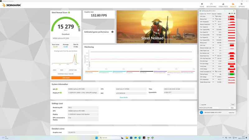Switch to the Sensors tab in GPU-Z
249x140 pixels.
(x=209, y=14)
